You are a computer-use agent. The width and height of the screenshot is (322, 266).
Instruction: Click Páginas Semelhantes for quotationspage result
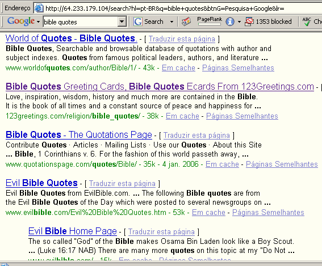(282, 164)
